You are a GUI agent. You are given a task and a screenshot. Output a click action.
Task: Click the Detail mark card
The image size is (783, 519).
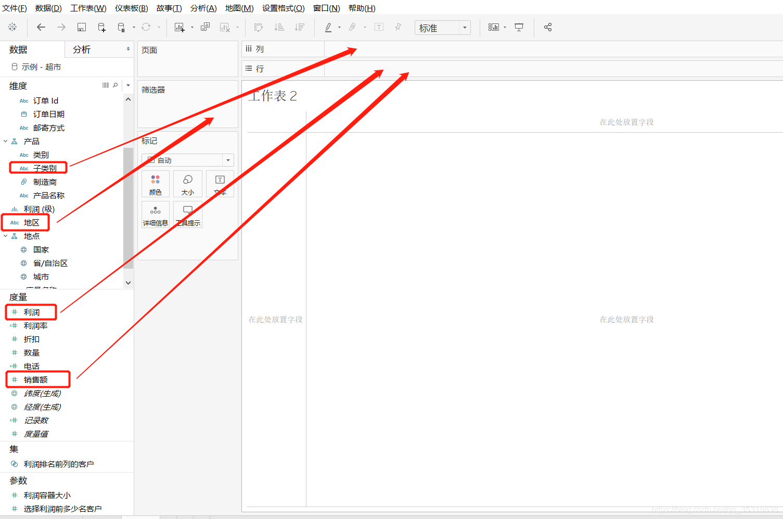pos(156,214)
